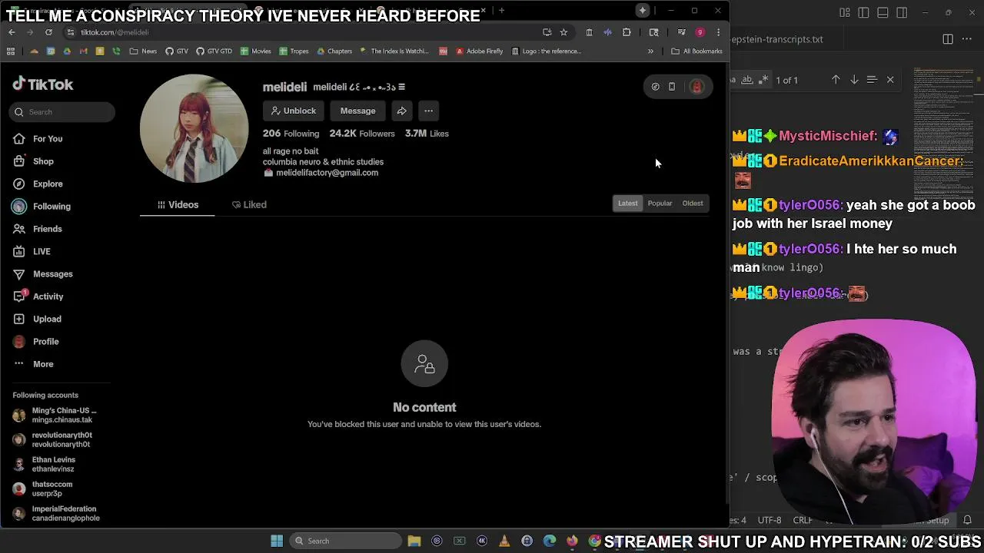Open melideli profile picture
This screenshot has height=553, width=984.
click(x=194, y=128)
